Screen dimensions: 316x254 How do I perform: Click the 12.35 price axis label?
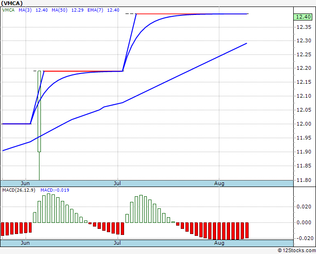[304, 27]
